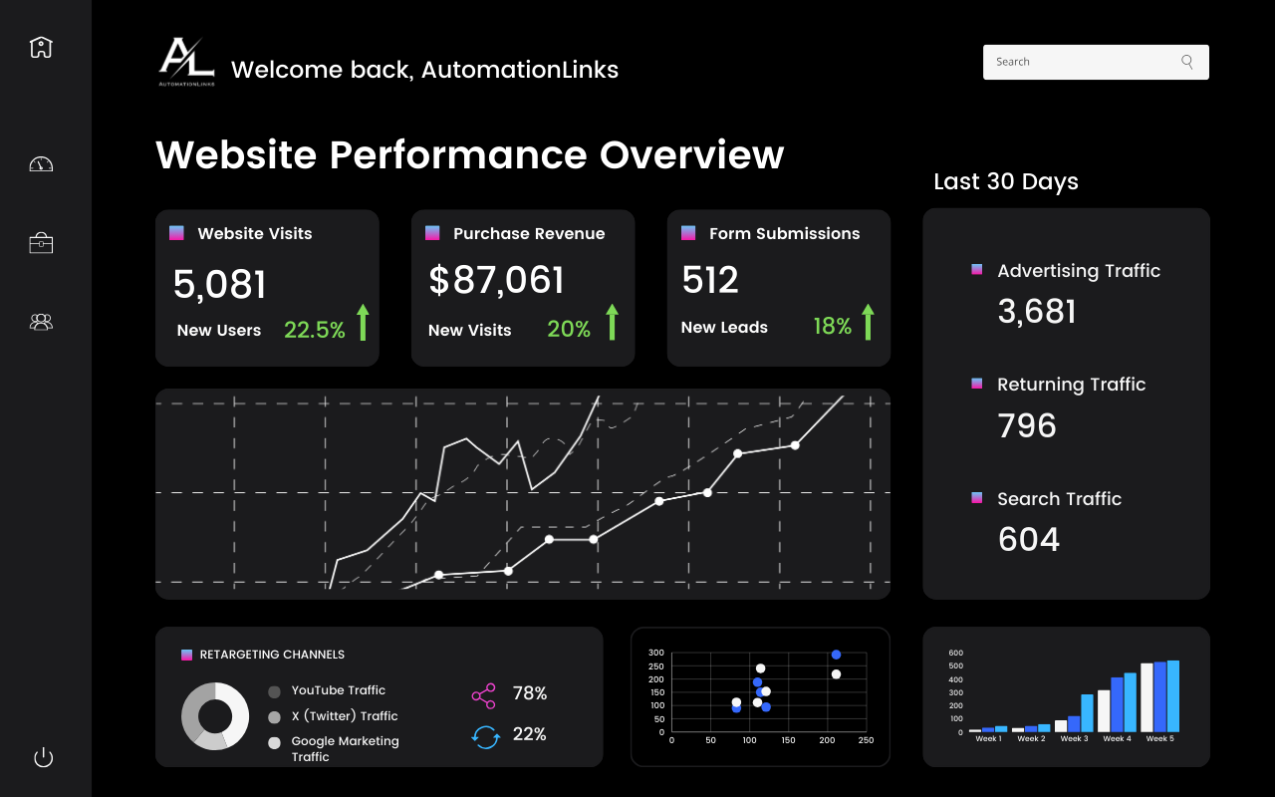Select the Purchase Revenue heading
The width and height of the screenshot is (1275, 797).
pos(529,233)
